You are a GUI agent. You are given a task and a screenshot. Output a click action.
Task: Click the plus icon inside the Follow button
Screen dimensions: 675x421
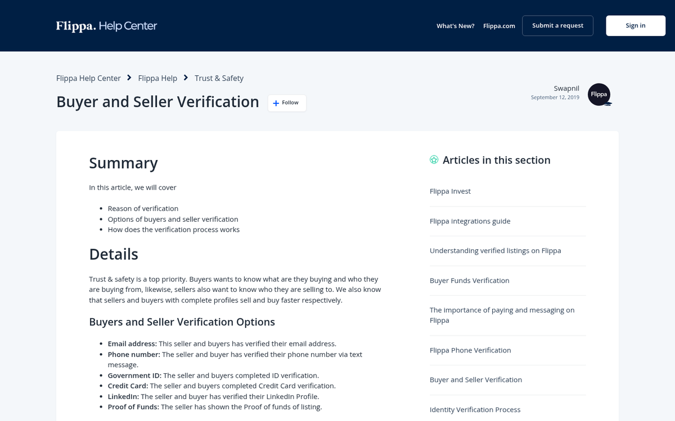coord(275,103)
